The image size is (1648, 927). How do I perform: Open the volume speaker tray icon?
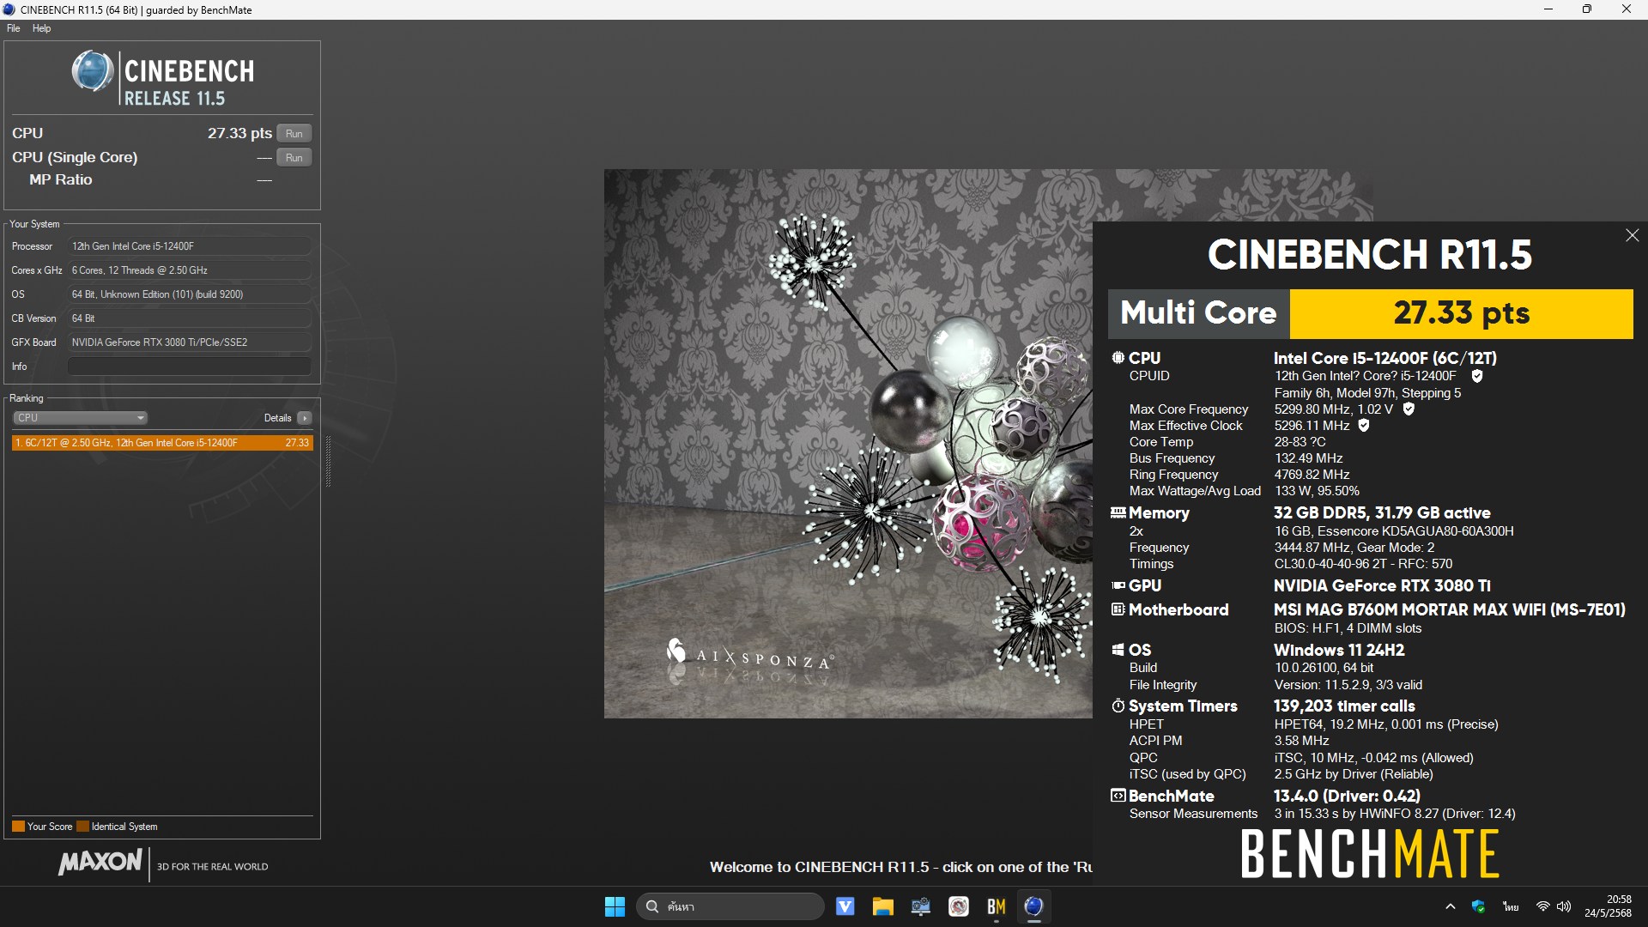(x=1564, y=906)
